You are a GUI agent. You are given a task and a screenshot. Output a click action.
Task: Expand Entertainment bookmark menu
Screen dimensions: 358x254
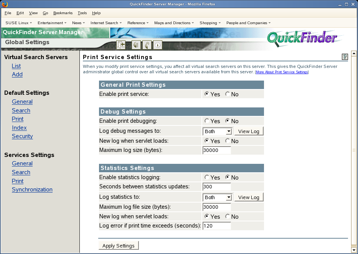pyautogui.click(x=52, y=23)
